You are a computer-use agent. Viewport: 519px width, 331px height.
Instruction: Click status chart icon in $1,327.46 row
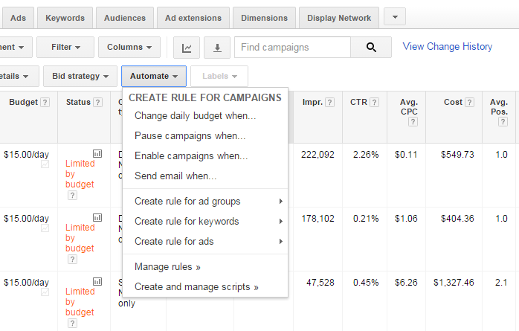pos(97,281)
